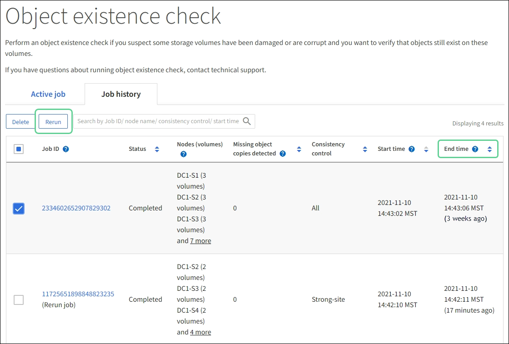Click the job search input field

(x=158, y=121)
